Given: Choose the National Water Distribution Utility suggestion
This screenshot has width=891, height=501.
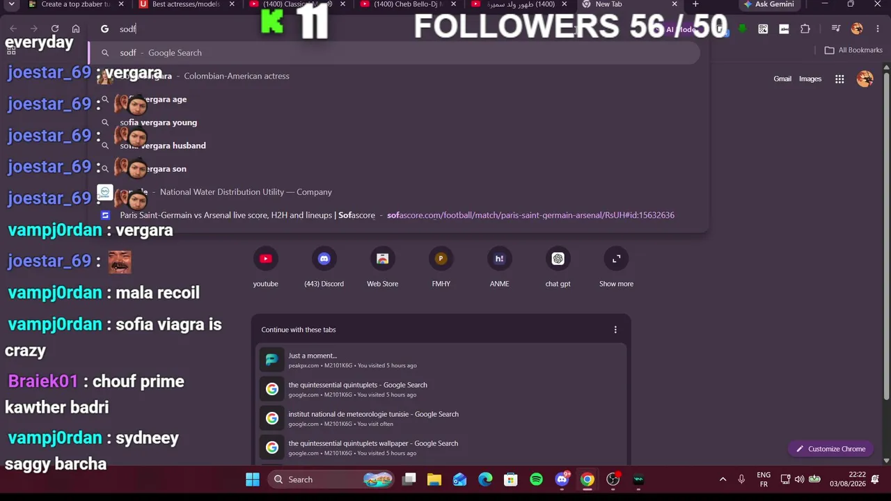Looking at the screenshot, I should [x=394, y=192].
